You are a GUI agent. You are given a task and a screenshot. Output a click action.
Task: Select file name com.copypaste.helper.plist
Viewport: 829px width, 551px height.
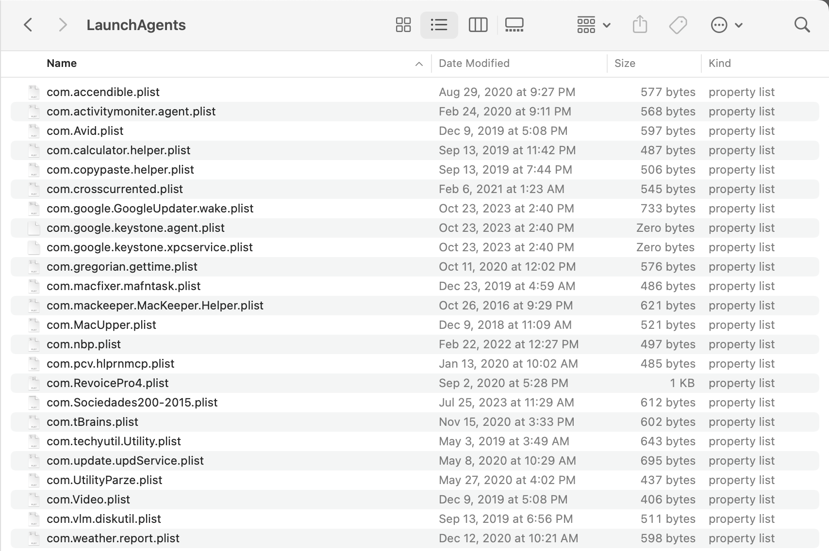[x=120, y=170]
